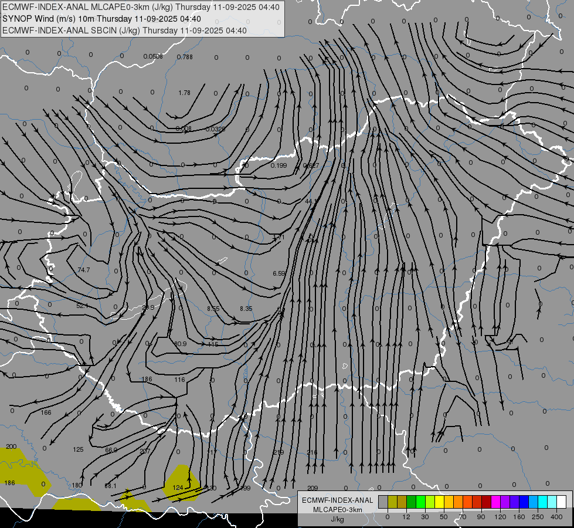
Task: Click the legend tick label '120'
Action: (x=500, y=517)
